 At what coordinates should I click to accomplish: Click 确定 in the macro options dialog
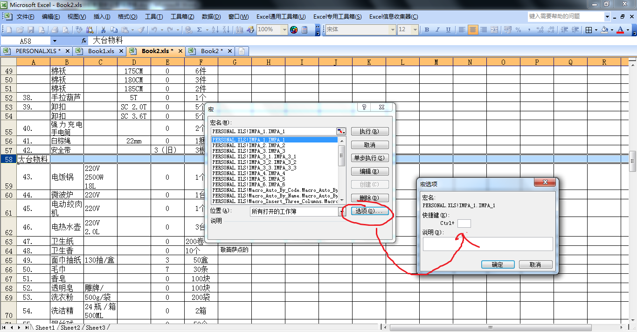coord(497,264)
